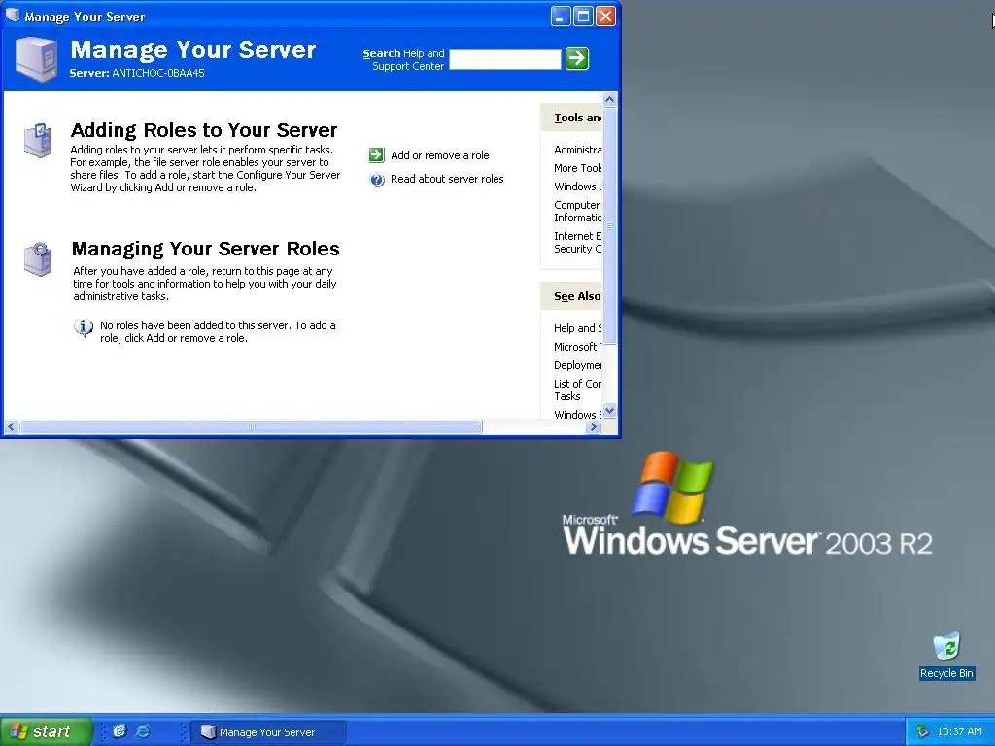Click Manage Your Server taskbar button
The width and height of the screenshot is (995, 746).
click(269, 732)
